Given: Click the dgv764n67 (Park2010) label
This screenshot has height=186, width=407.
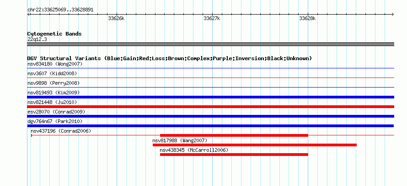Looking at the screenshot, I should click(55, 121).
